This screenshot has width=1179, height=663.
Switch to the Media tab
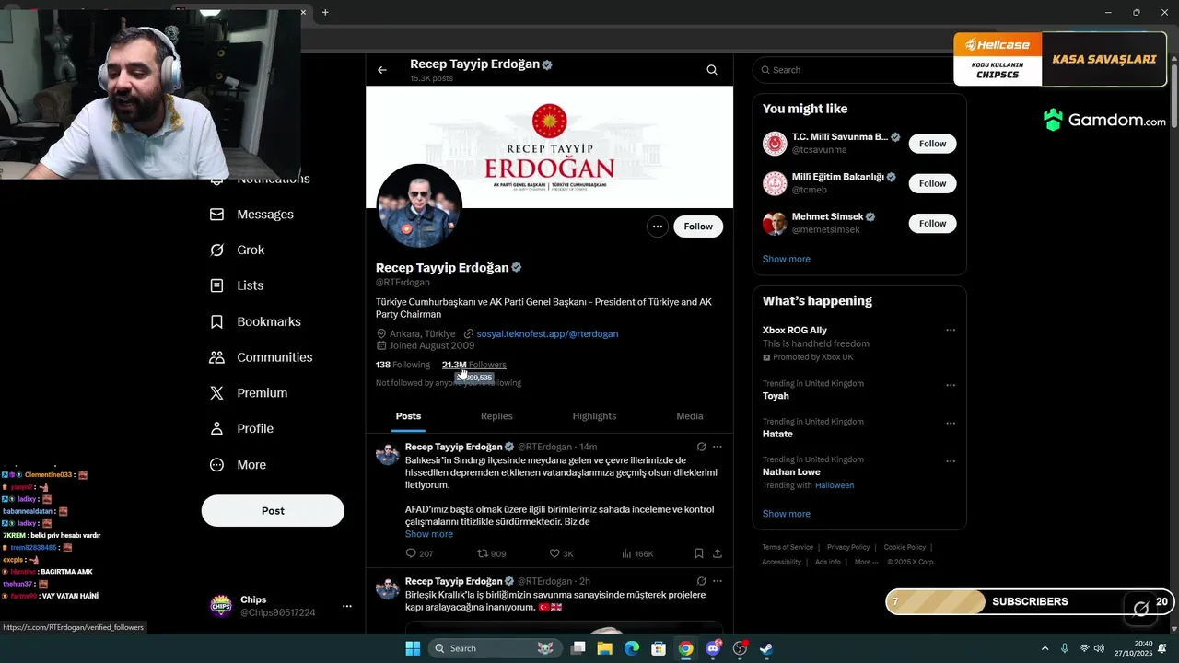coord(690,416)
